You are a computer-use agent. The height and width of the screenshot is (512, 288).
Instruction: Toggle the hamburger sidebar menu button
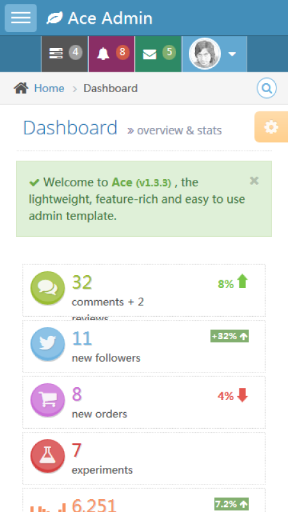(x=20, y=18)
